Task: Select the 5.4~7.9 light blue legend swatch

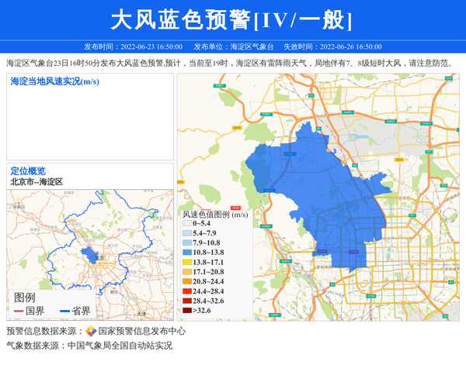Action: pos(186,232)
